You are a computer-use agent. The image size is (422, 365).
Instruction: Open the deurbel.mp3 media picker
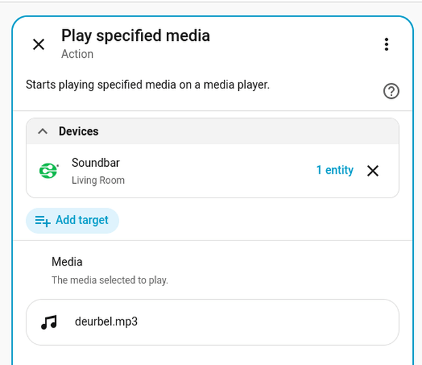click(212, 322)
